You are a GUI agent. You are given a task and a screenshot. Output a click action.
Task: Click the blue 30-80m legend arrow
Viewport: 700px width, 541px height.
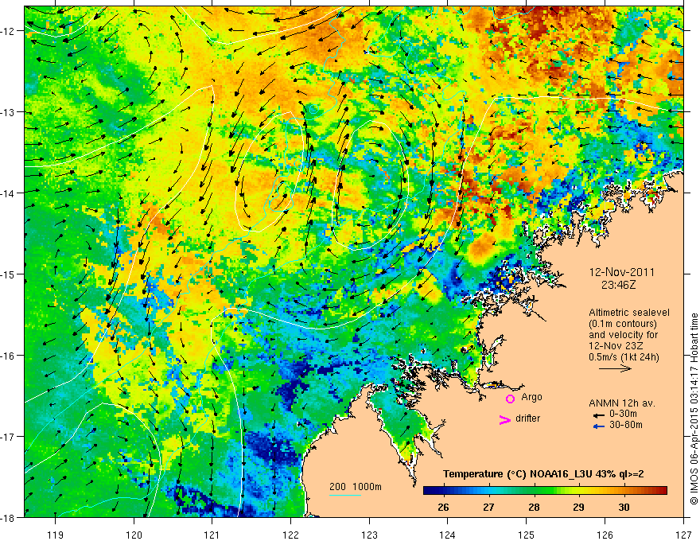click(599, 426)
